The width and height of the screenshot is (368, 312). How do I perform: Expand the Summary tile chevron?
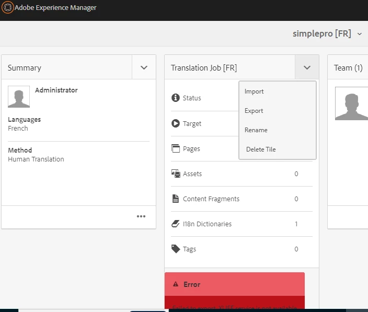[144, 67]
